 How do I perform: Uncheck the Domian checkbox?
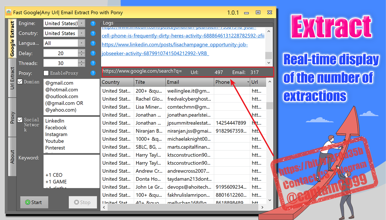[20, 82]
